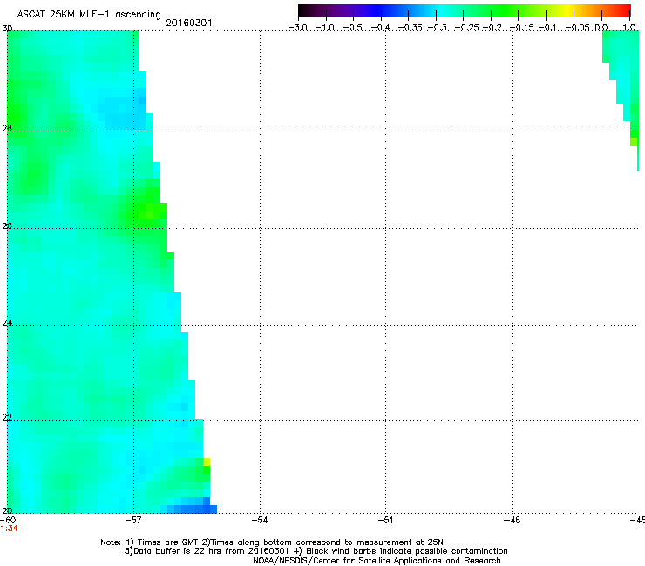Click the -0.5 color scale label
The width and height of the screenshot is (645, 566).
coord(352,28)
